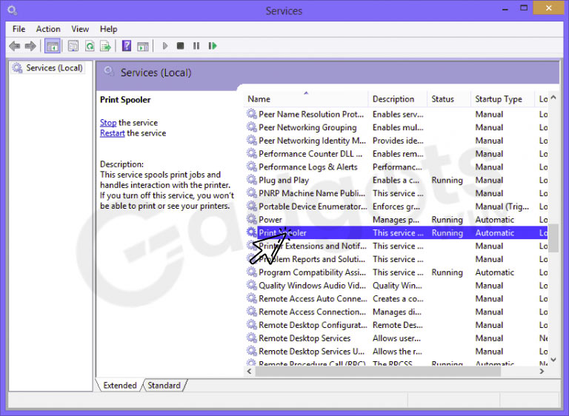Click the vertical scrollbar thumb
569x416 pixels.
tap(553, 238)
